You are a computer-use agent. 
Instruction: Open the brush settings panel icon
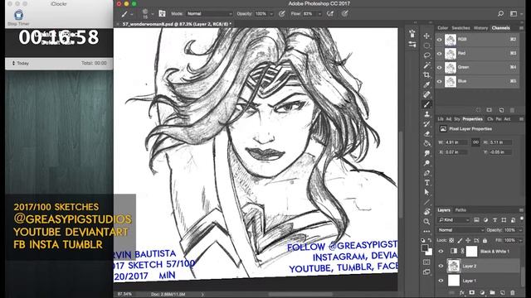pos(162,13)
